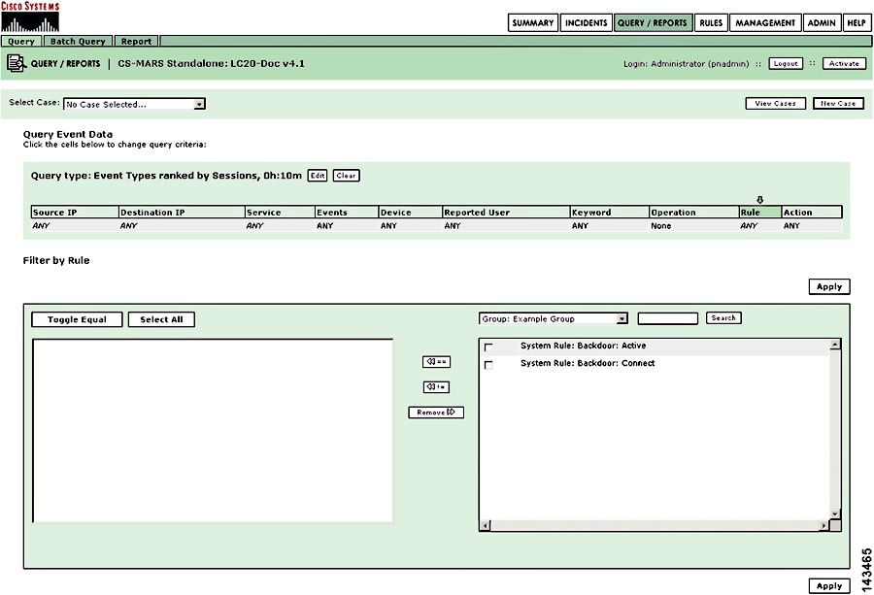Click the Device ANY cell
Viewport: 874px width, 595px height.
pyautogui.click(x=411, y=225)
